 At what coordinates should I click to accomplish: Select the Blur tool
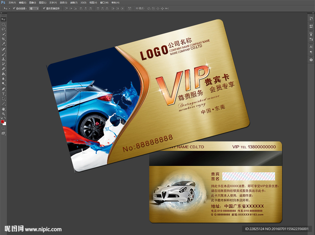point(3,79)
